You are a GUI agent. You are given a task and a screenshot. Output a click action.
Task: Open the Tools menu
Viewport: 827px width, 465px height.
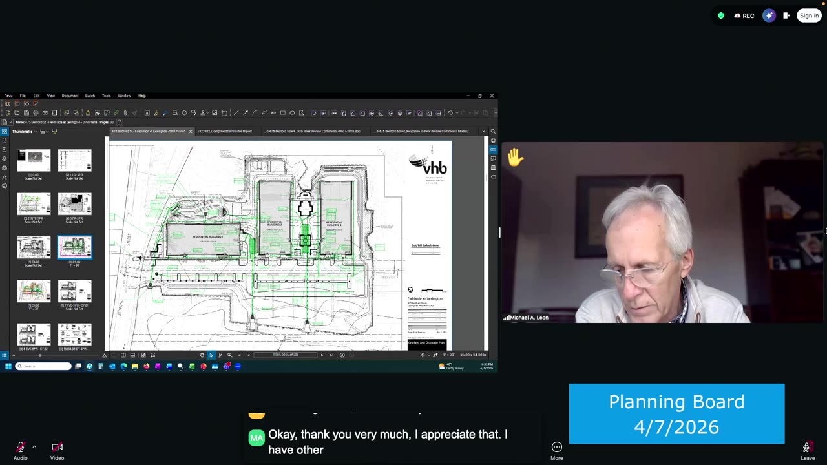[x=106, y=96]
